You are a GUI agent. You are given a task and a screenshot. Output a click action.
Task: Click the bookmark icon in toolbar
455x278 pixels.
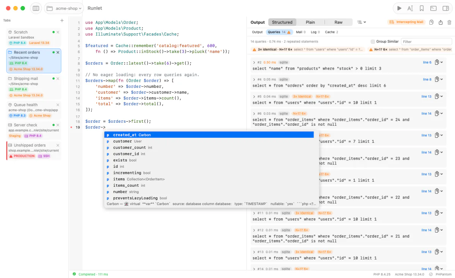(x=422, y=8)
